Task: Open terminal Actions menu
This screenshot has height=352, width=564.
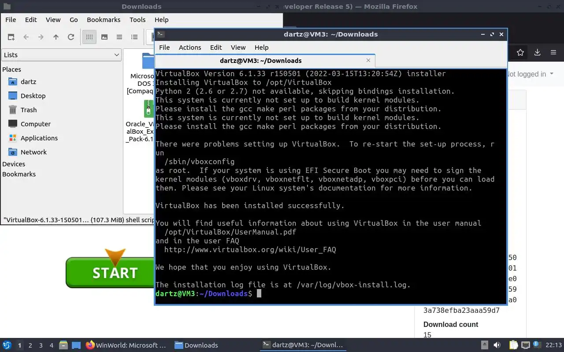Action: coord(190,48)
